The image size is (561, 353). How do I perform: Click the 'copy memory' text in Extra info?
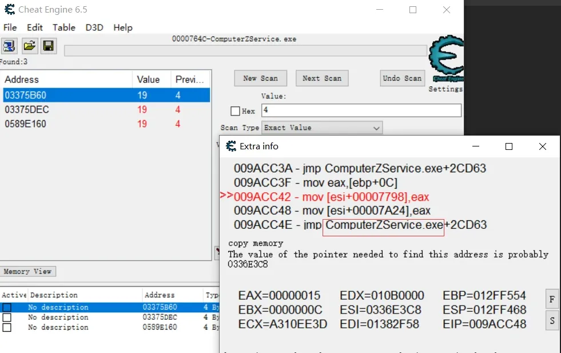coord(256,244)
